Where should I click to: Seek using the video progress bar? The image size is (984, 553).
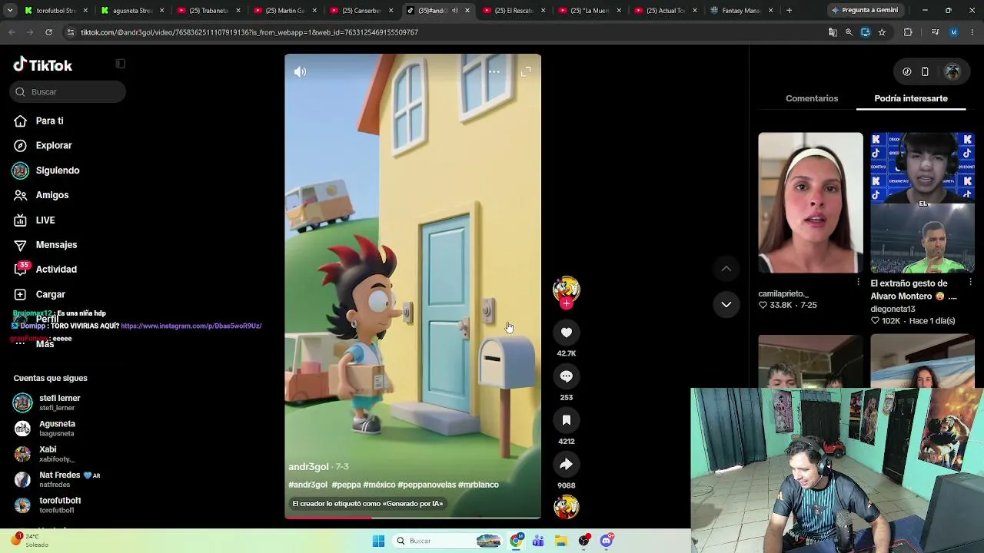click(413, 518)
